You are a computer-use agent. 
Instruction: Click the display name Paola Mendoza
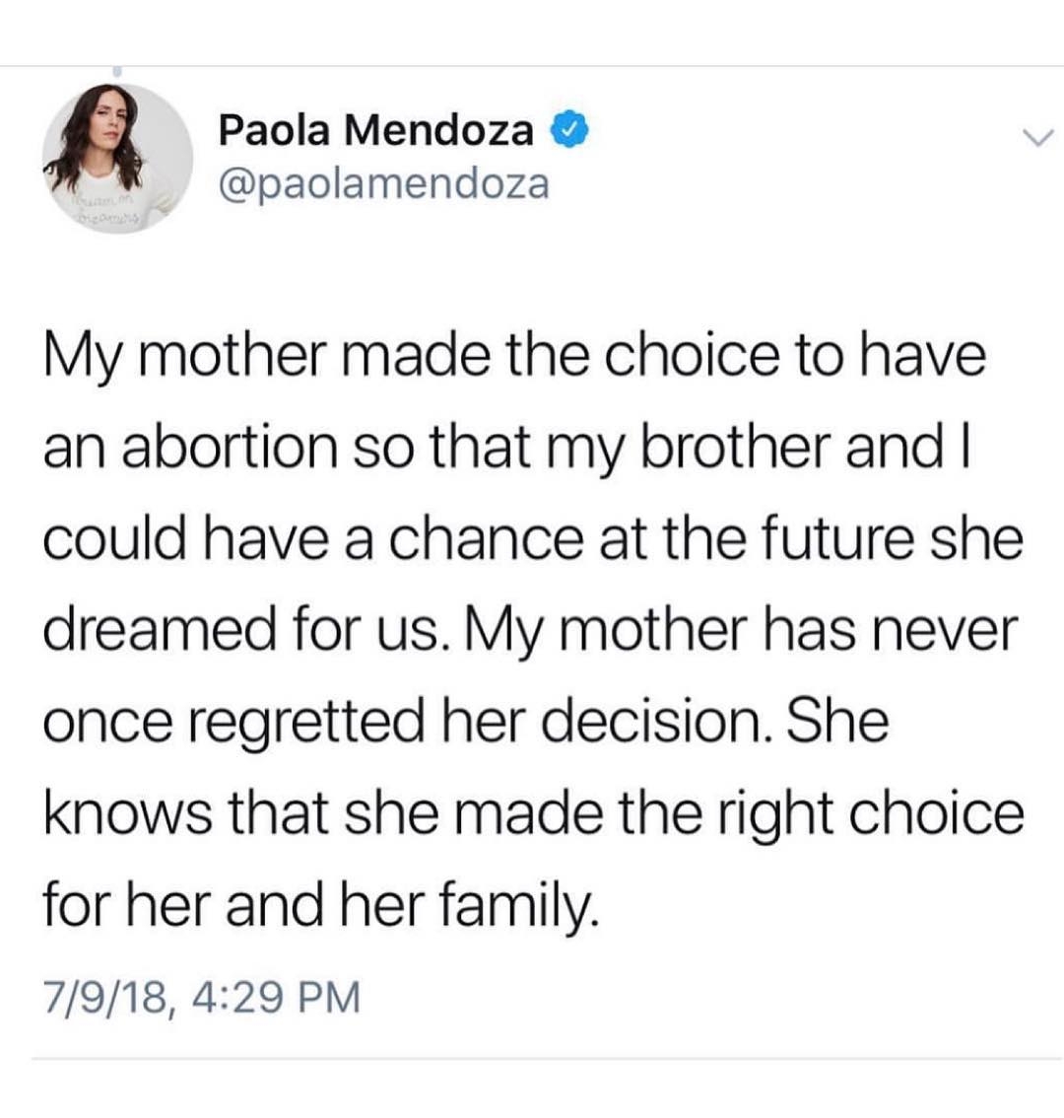tap(375, 131)
